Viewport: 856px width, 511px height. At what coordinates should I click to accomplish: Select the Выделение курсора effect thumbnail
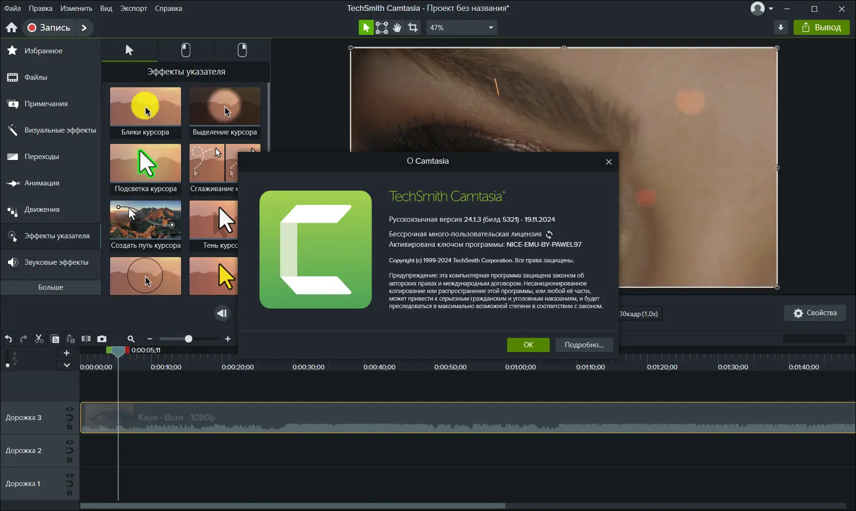225,112
